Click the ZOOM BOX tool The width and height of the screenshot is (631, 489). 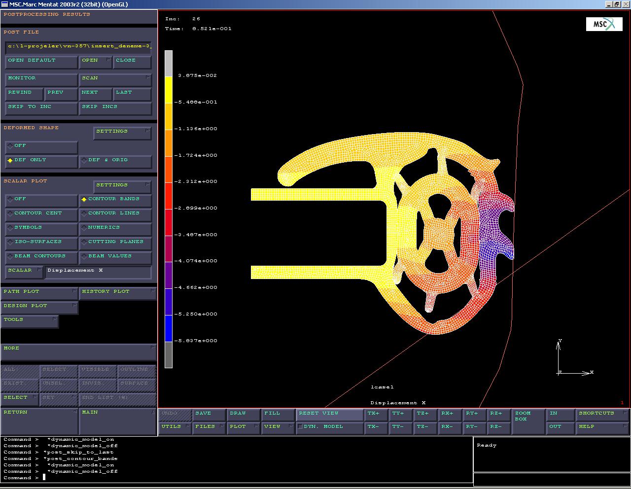pyautogui.click(x=528, y=420)
